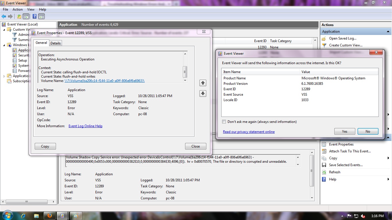
Task: Click the Copy button in Event Properties
Action: (x=45, y=146)
